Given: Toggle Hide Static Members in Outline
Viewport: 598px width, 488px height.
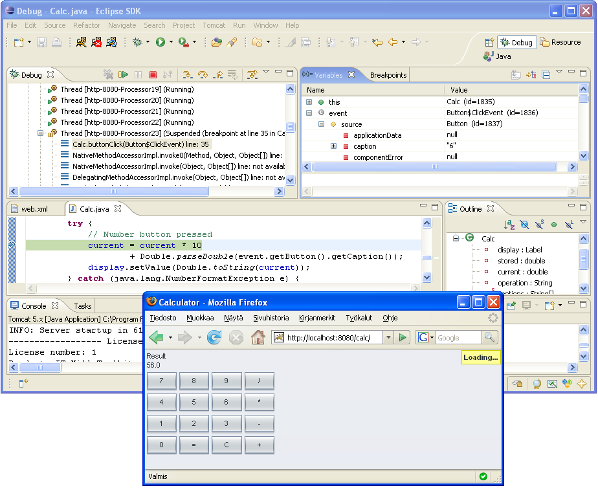Looking at the screenshot, I should pyautogui.click(x=539, y=225).
